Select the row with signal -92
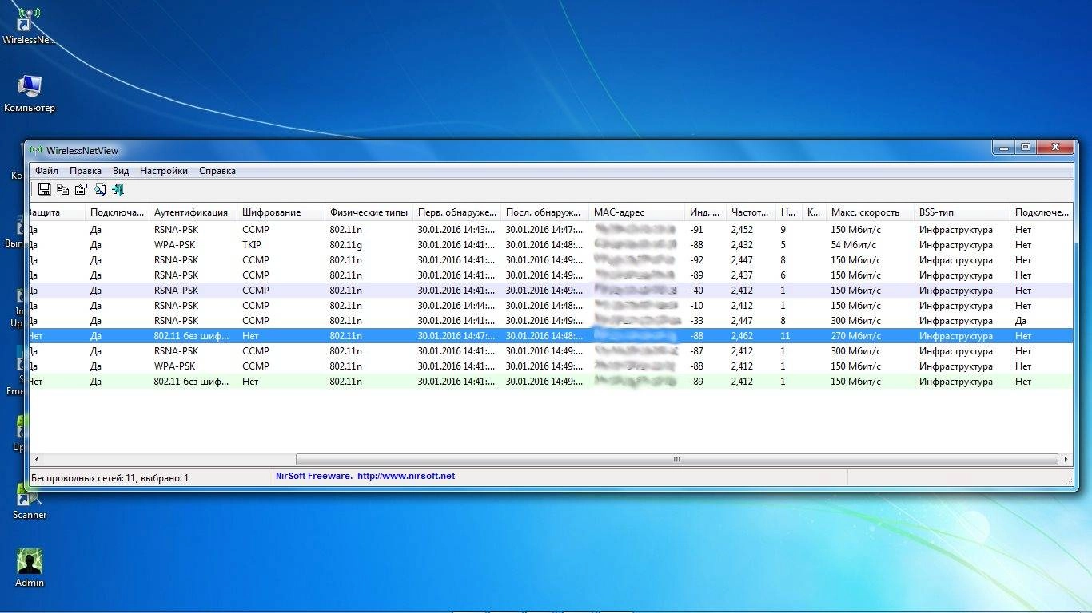The height and width of the screenshot is (613, 1092). (x=551, y=260)
